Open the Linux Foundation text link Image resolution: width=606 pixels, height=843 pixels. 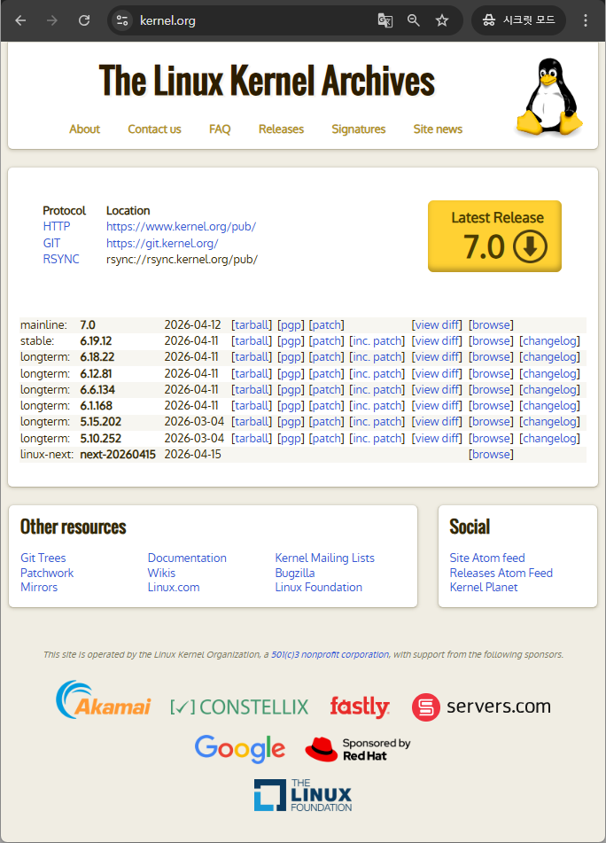point(319,587)
